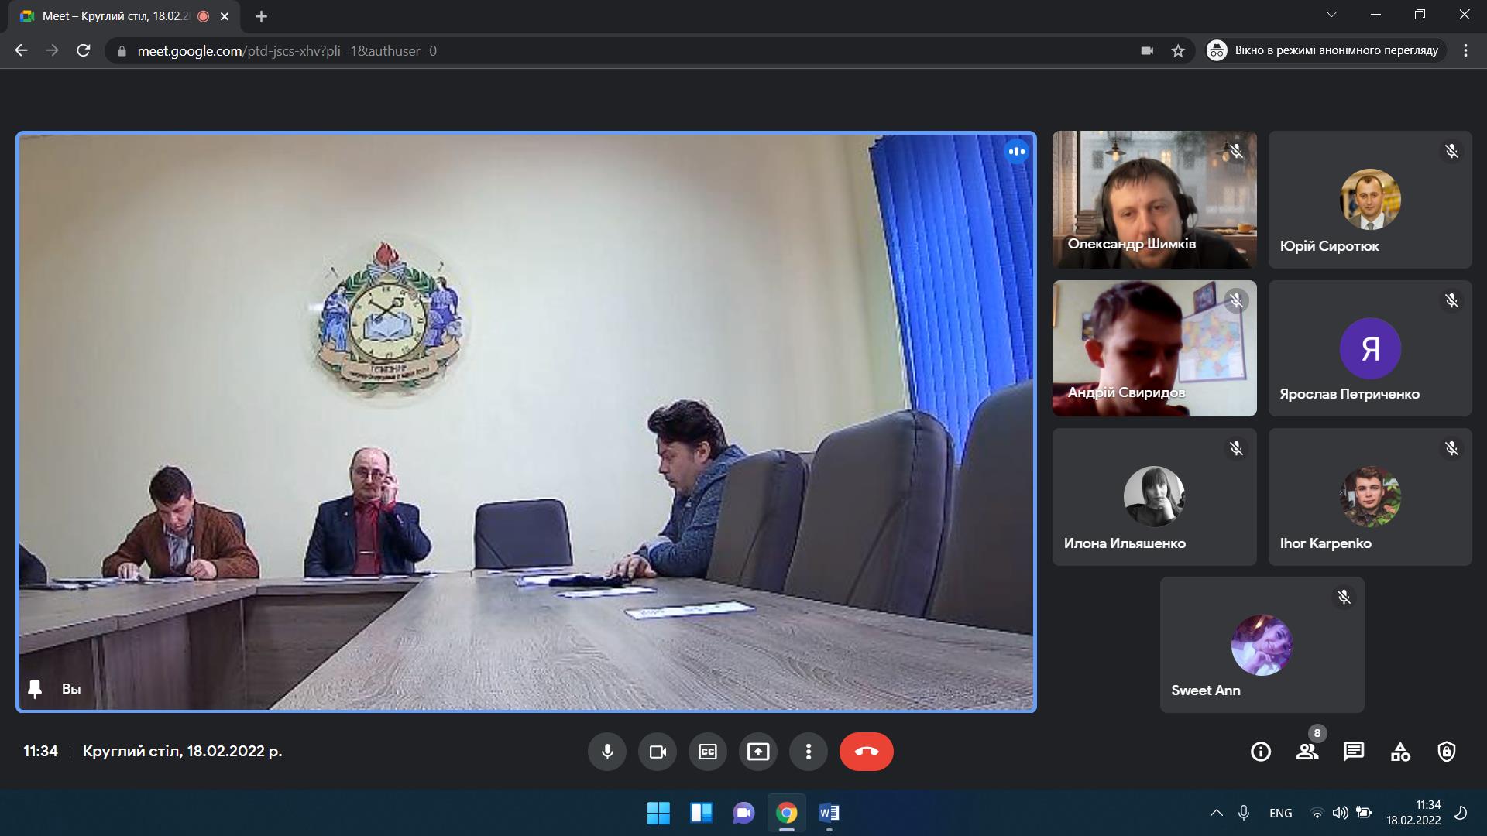Screen dimensions: 1487x836
Task: Open meeting details info icon
Action: (x=1261, y=752)
